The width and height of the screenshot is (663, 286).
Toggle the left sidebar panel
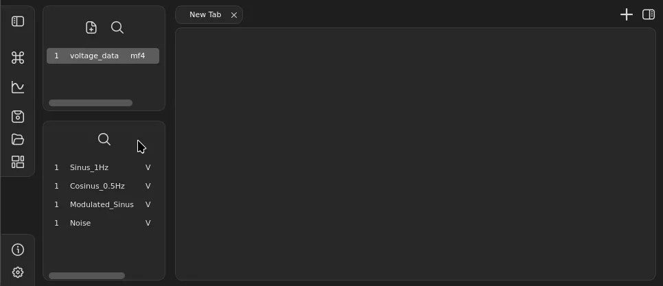(x=18, y=21)
